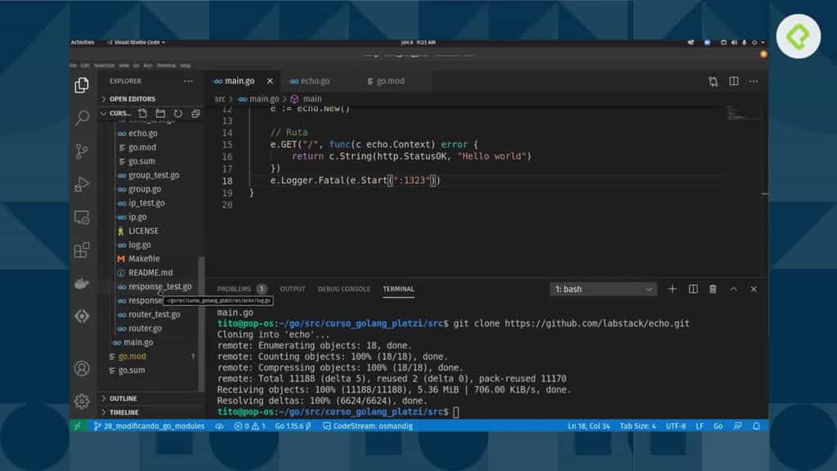Image resolution: width=837 pixels, height=471 pixels.
Task: Open the Terminal menu in the menu bar
Action: 166,65
